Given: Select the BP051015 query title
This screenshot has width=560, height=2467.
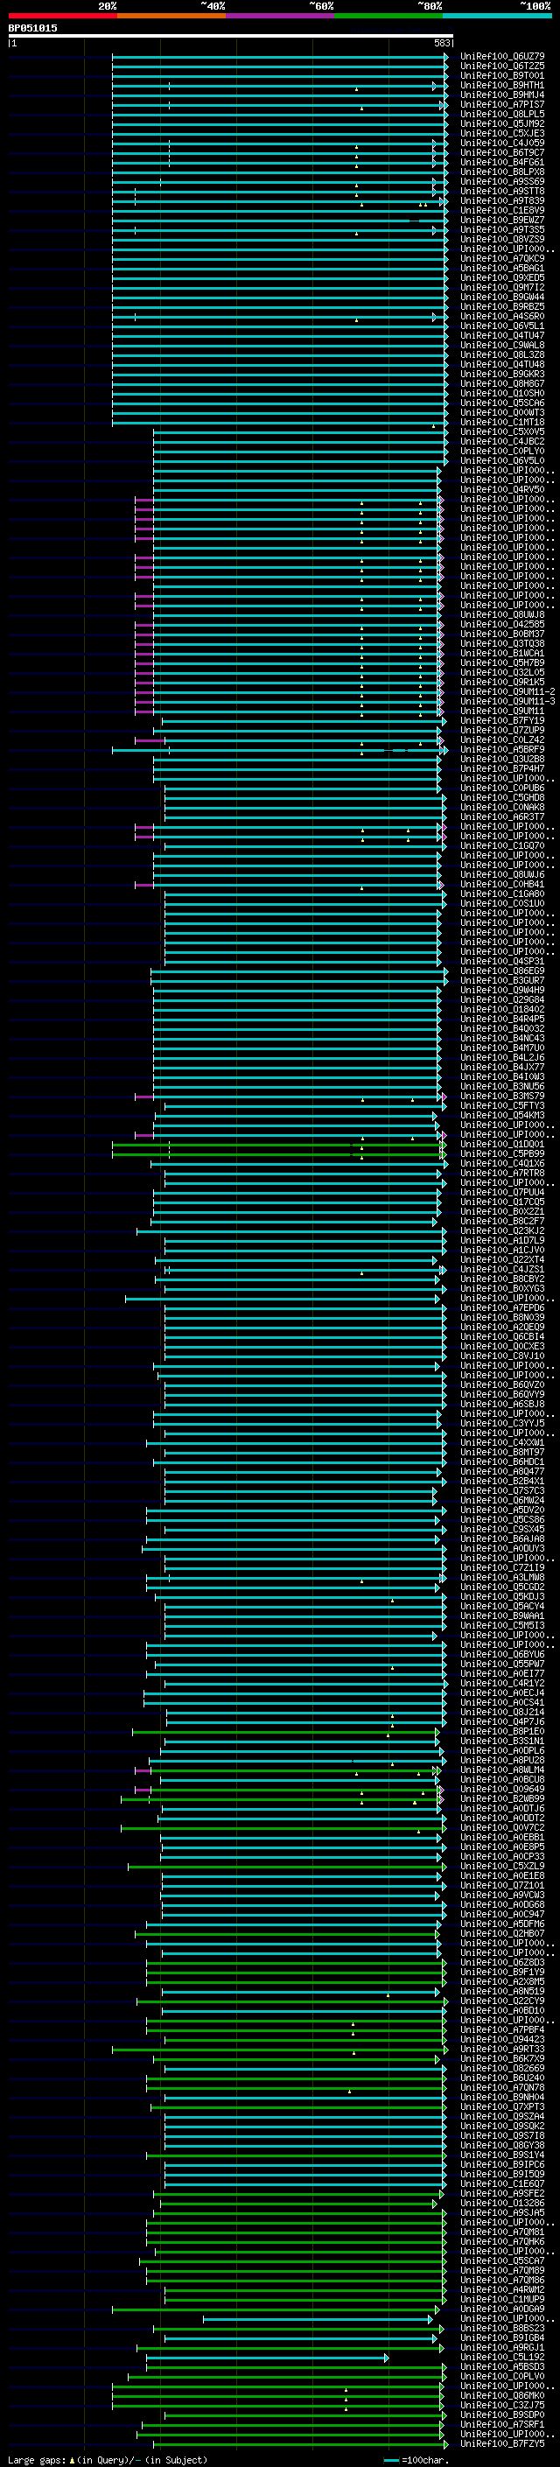Looking at the screenshot, I should pyautogui.click(x=32, y=28).
